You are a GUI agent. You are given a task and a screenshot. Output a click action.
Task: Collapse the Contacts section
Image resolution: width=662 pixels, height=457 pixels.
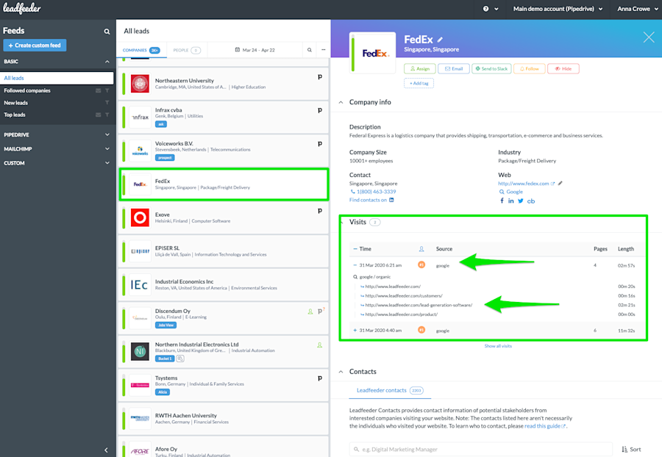pyautogui.click(x=341, y=372)
